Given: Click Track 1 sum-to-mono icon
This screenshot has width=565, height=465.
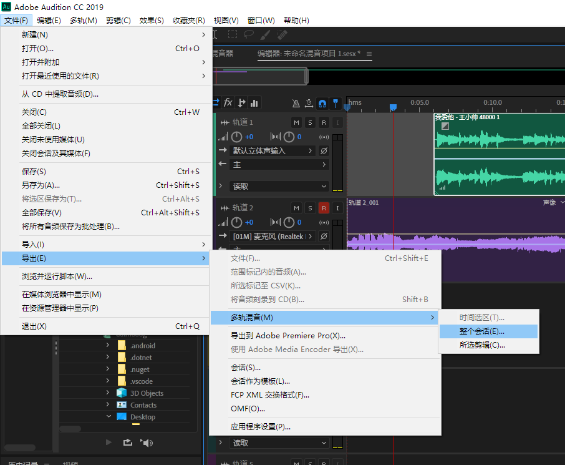Looking at the screenshot, I should point(324,137).
